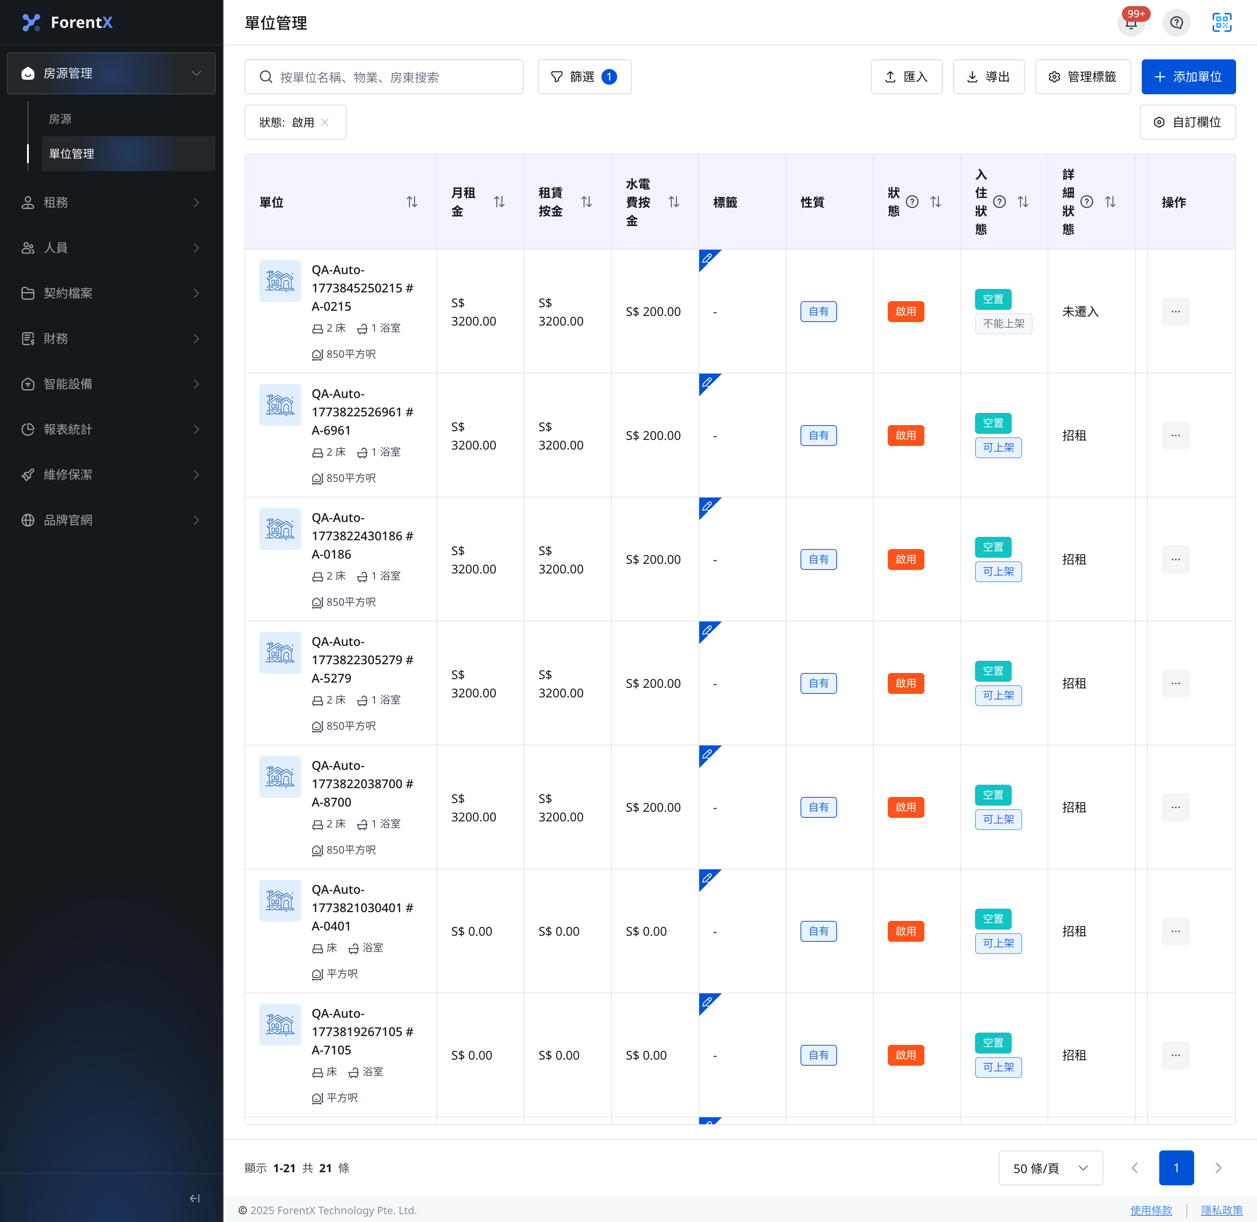The height and width of the screenshot is (1222, 1257).
Task: Sort by 詳細狀態 column
Action: click(x=1111, y=202)
